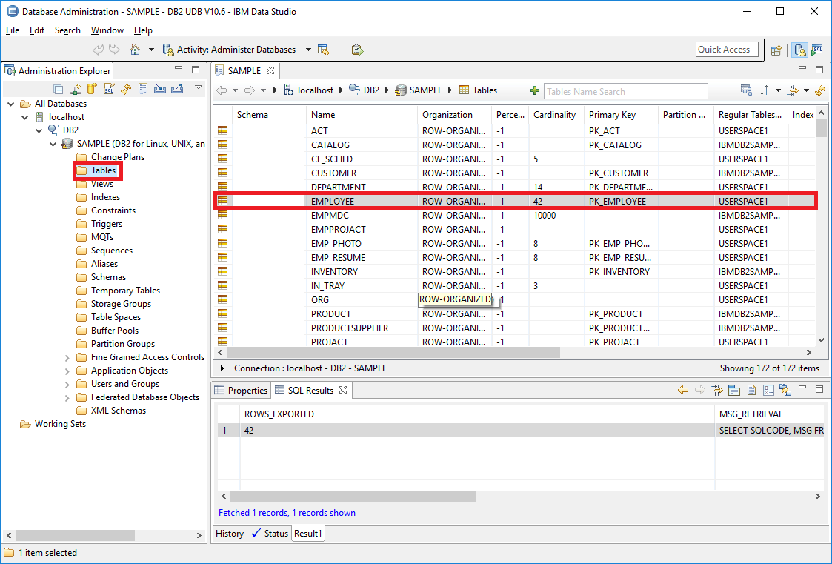Open the Search menu
Screen dimensions: 832x564
click(x=67, y=30)
